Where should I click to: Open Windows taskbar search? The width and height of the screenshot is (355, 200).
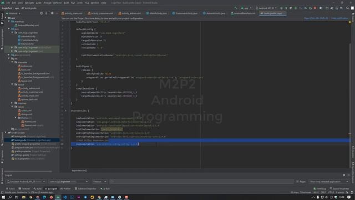10,197
